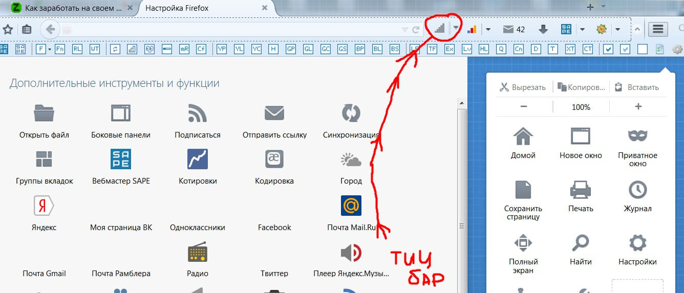Select the Яндекс icon in tools list
The width and height of the screenshot is (684, 293).
pyautogui.click(x=44, y=206)
